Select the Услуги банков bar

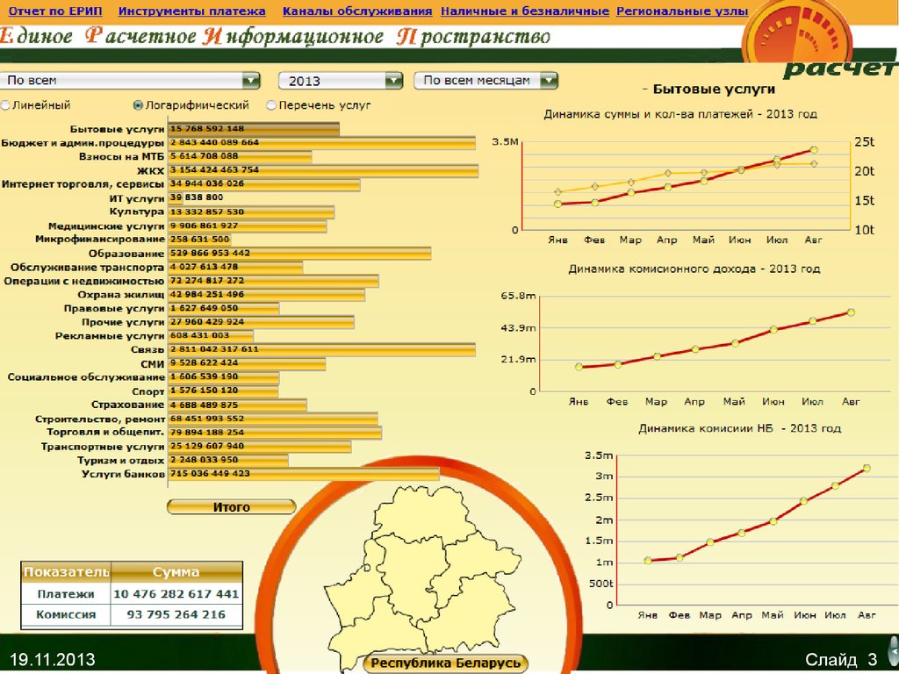[x=304, y=474]
